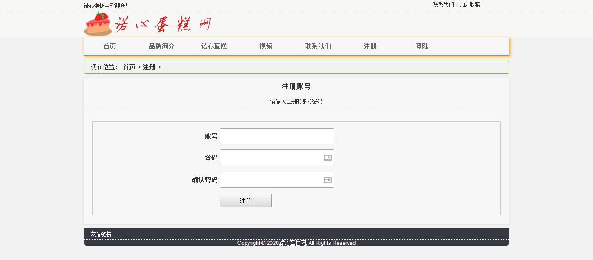
Task: Focus the 确认密码 input field
Action: point(277,180)
